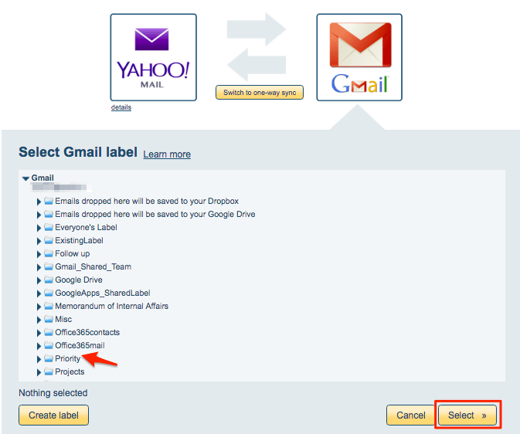520x434 pixels.
Task: Select Memorandum of Internal Affairs label
Action: coord(112,306)
